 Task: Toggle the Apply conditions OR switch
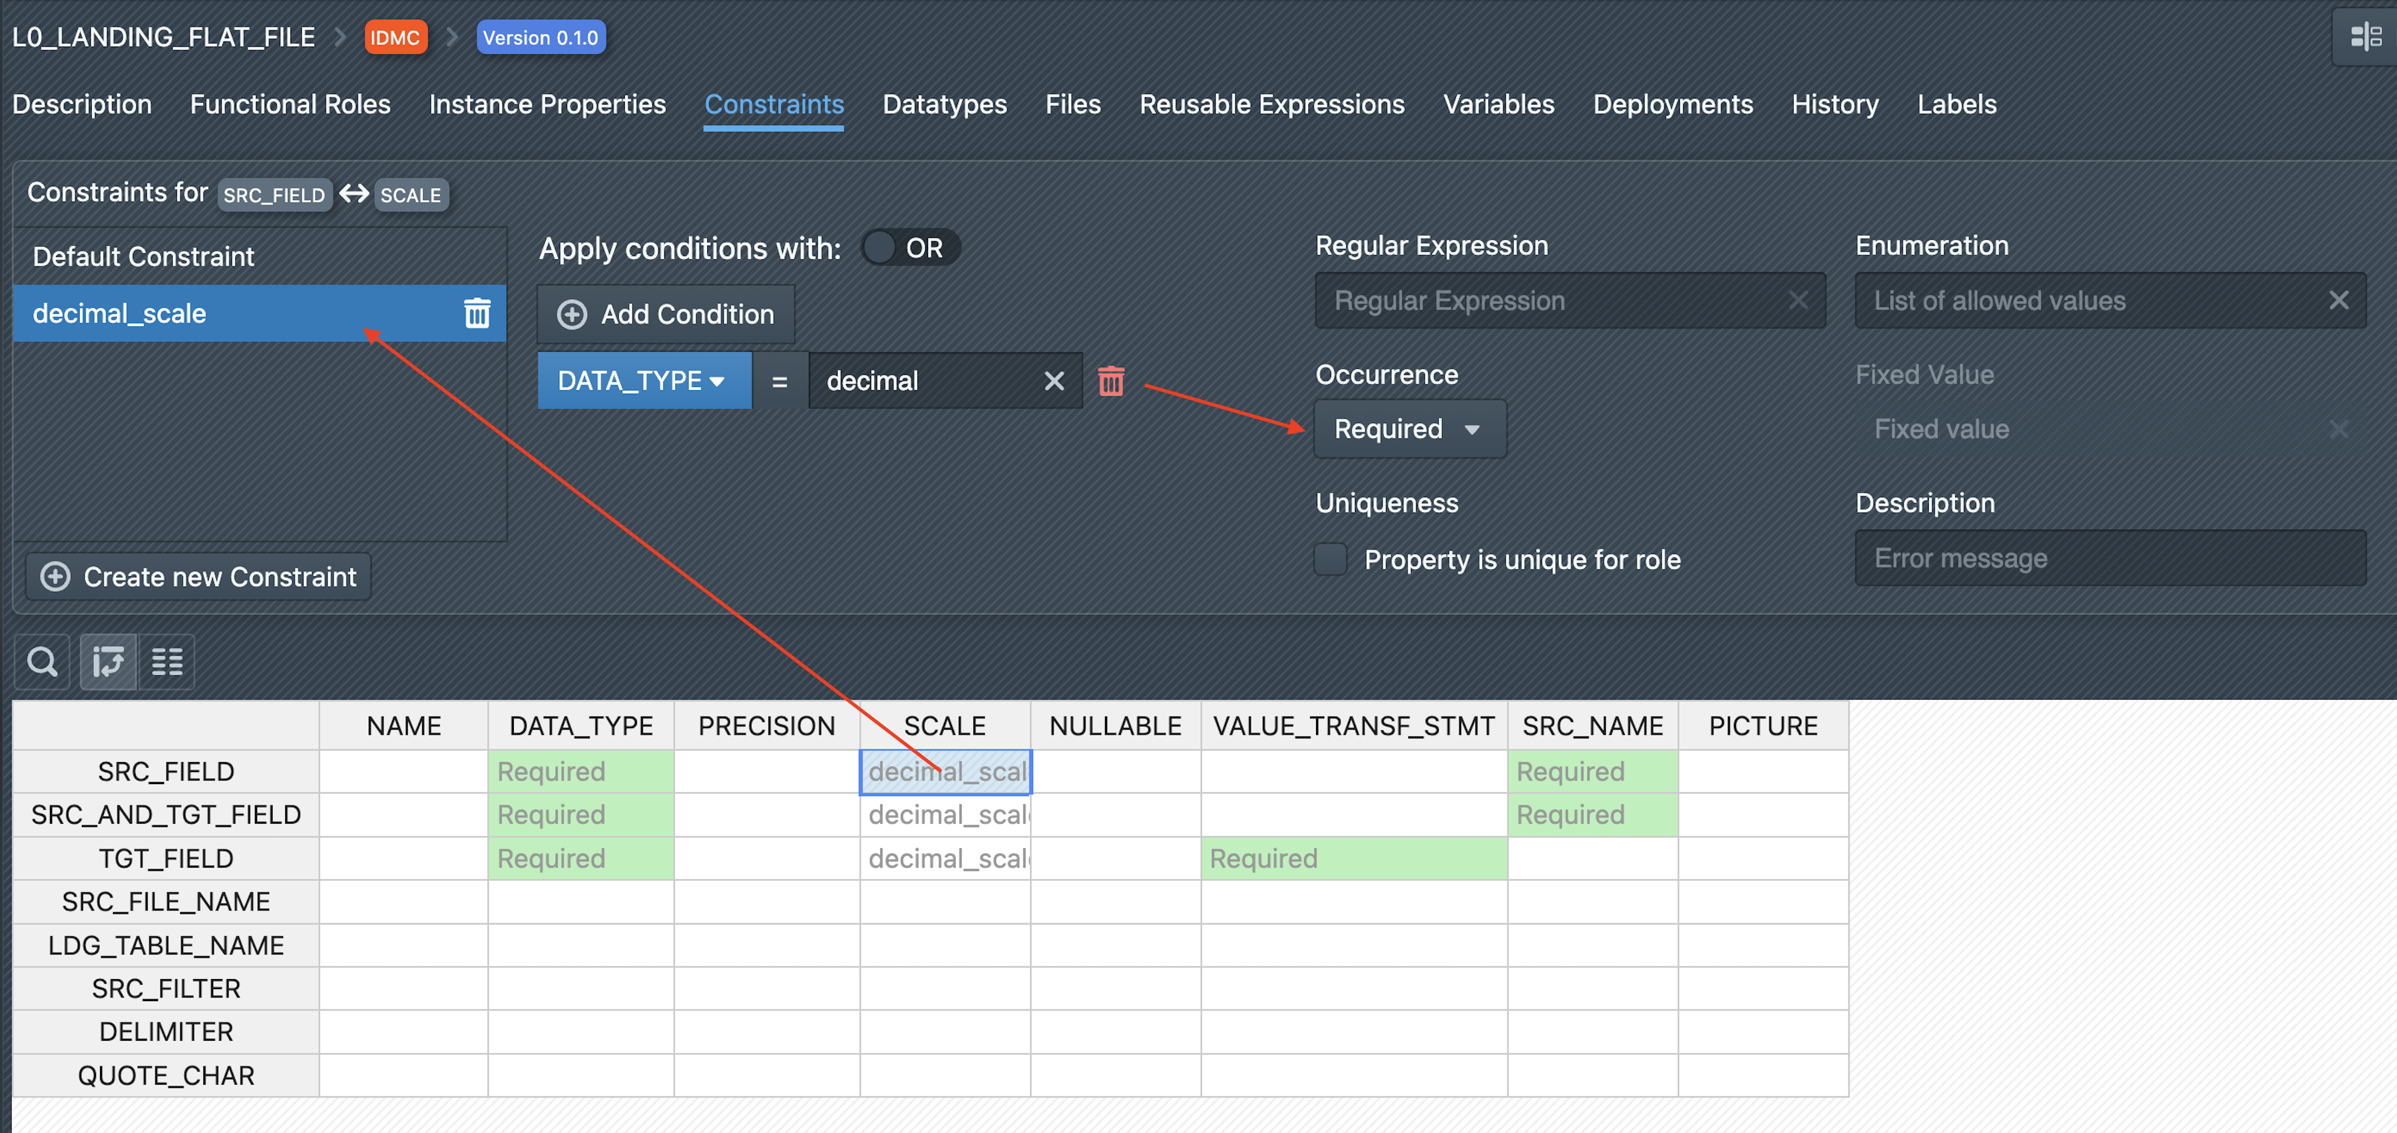(909, 248)
